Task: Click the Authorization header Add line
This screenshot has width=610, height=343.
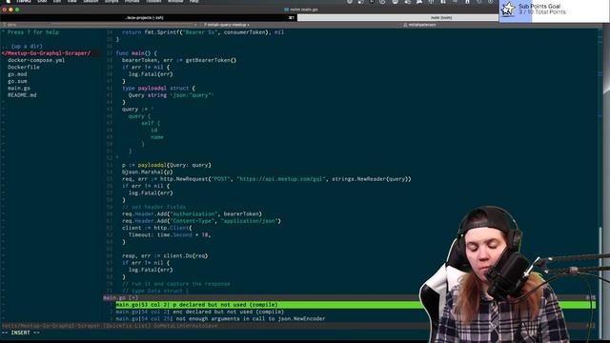Action: pos(192,213)
